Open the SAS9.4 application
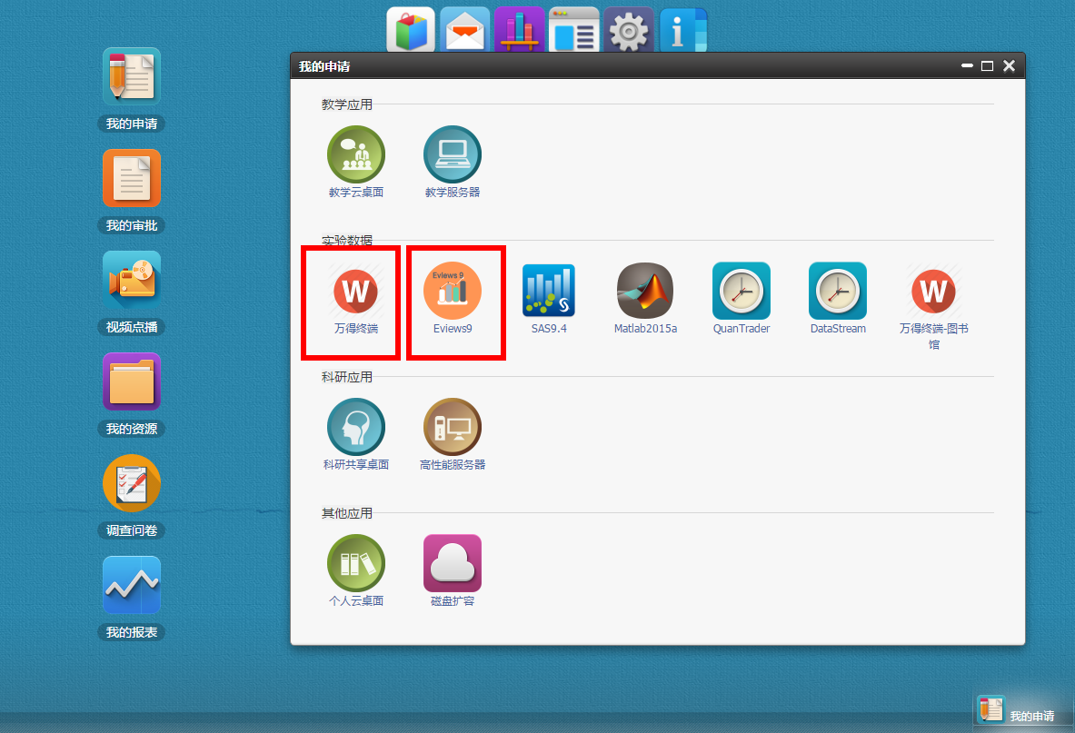 549,292
